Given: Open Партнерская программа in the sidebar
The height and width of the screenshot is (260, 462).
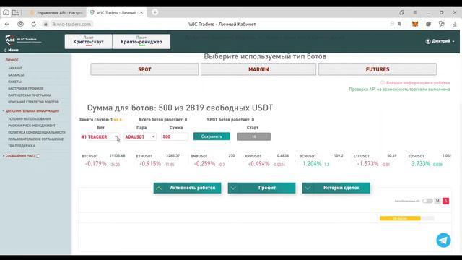Looking at the screenshot, I should 30,95.
